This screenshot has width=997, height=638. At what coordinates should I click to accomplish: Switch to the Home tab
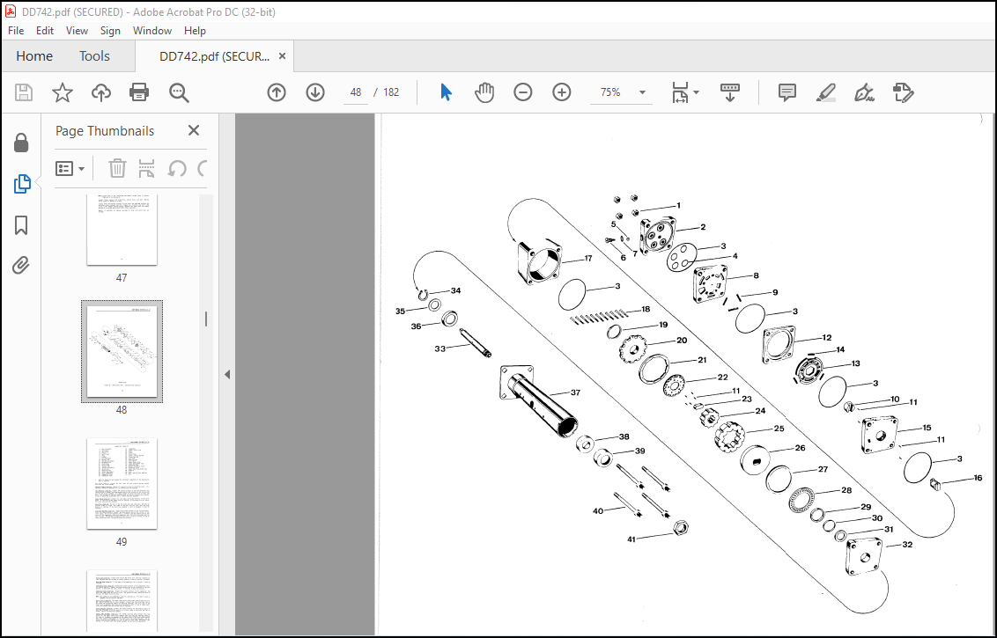[x=34, y=56]
